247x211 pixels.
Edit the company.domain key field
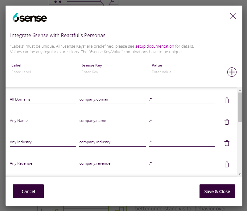[x=113, y=99]
